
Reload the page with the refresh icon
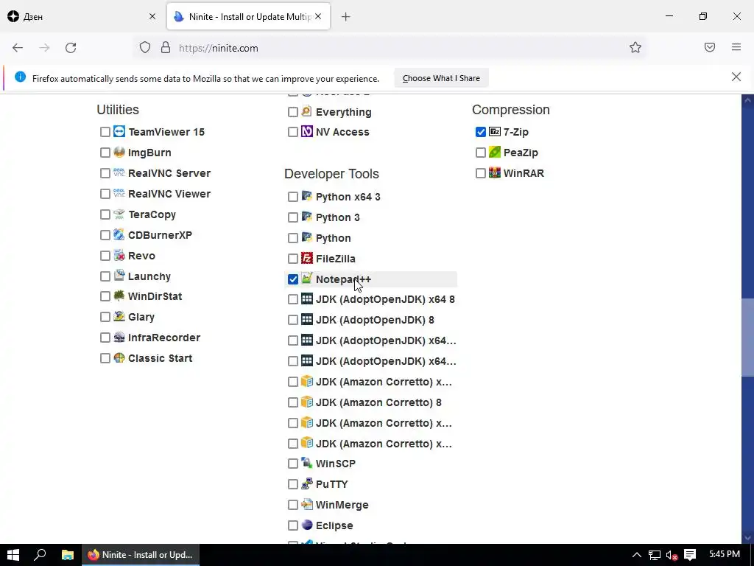71,48
